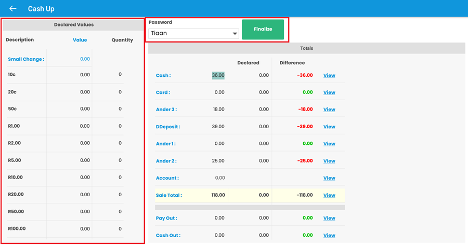
Task: Open View link for Pay Out
Action: [x=329, y=218]
